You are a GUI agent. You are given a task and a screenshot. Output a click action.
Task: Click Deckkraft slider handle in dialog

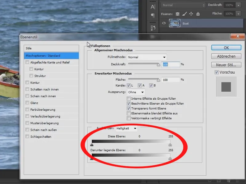158,65
